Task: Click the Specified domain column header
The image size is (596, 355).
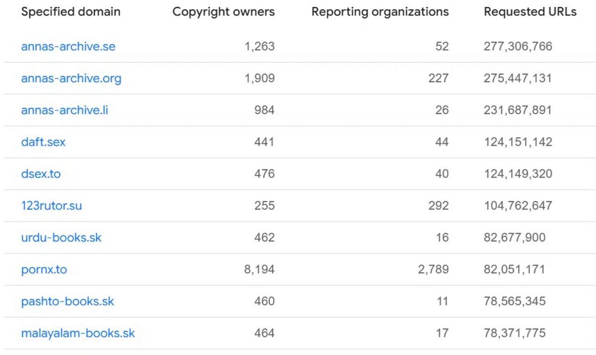Action: click(71, 12)
